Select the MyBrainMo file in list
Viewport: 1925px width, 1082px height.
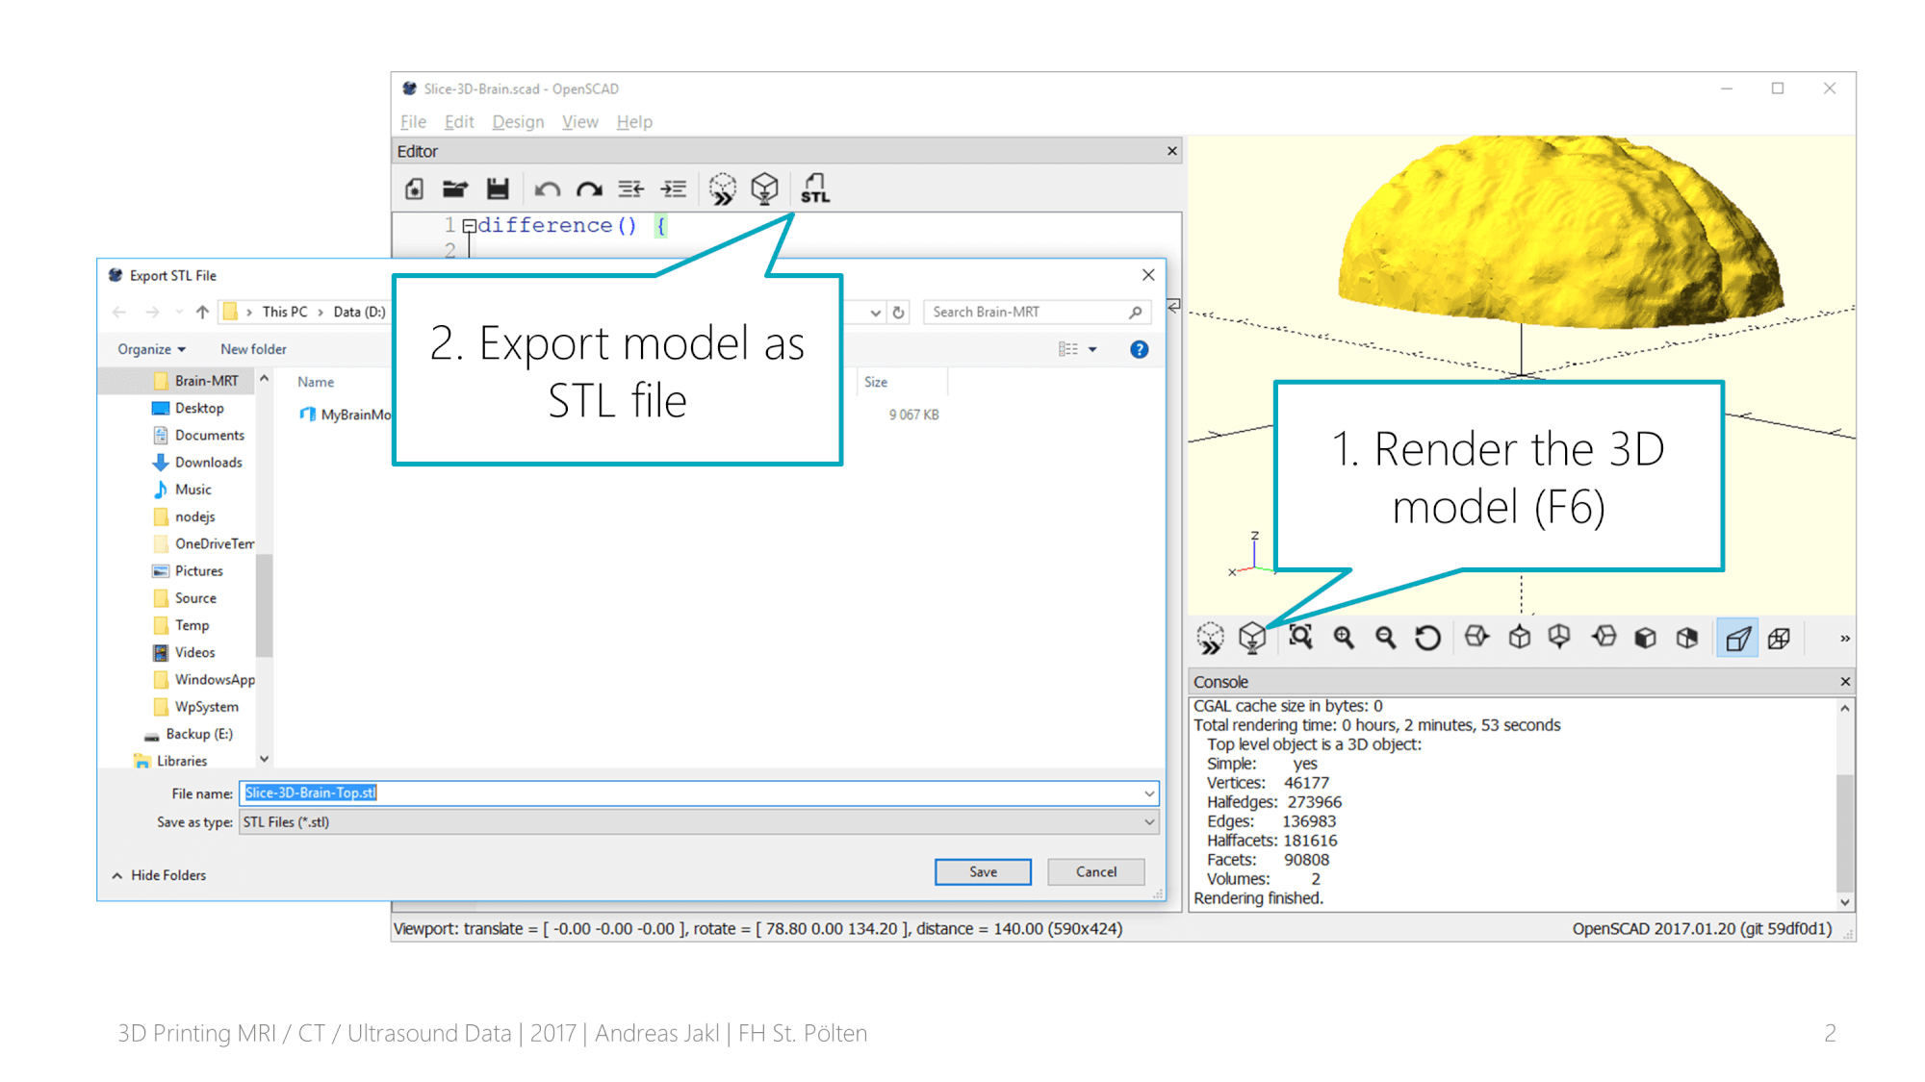click(346, 415)
